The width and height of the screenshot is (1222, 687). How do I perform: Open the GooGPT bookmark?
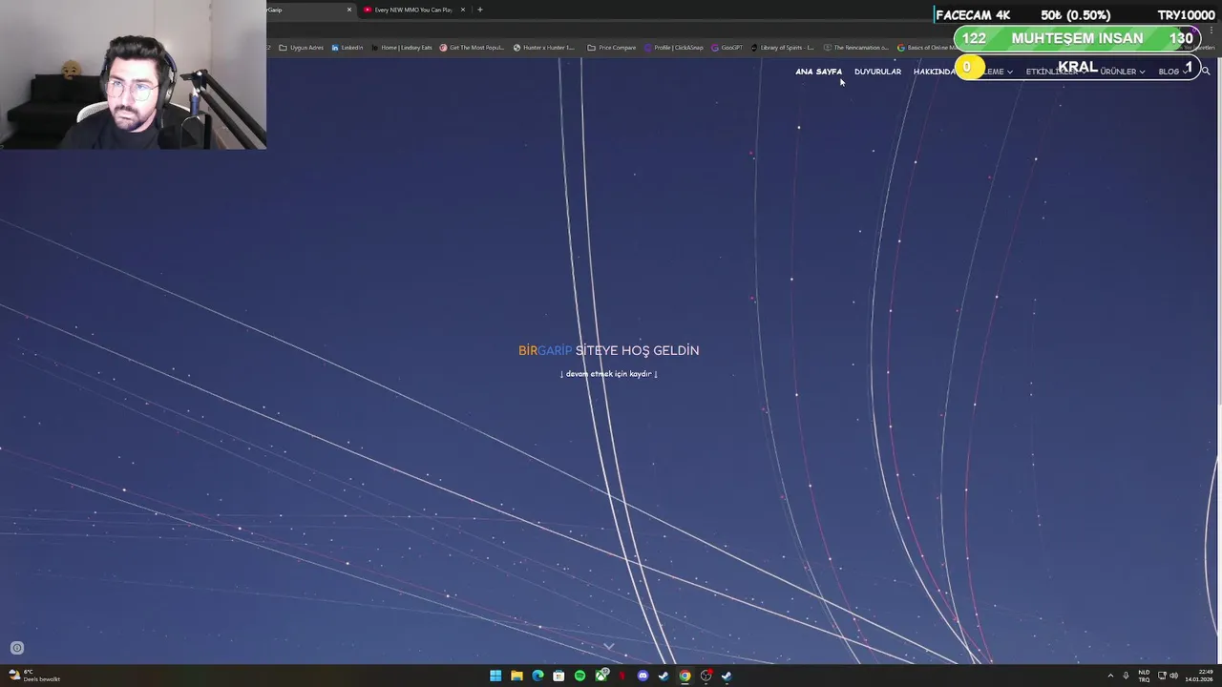(727, 48)
